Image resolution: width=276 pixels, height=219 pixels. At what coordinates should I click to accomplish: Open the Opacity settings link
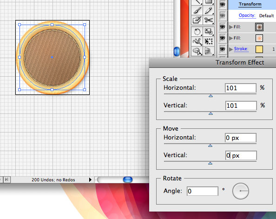pos(247,15)
